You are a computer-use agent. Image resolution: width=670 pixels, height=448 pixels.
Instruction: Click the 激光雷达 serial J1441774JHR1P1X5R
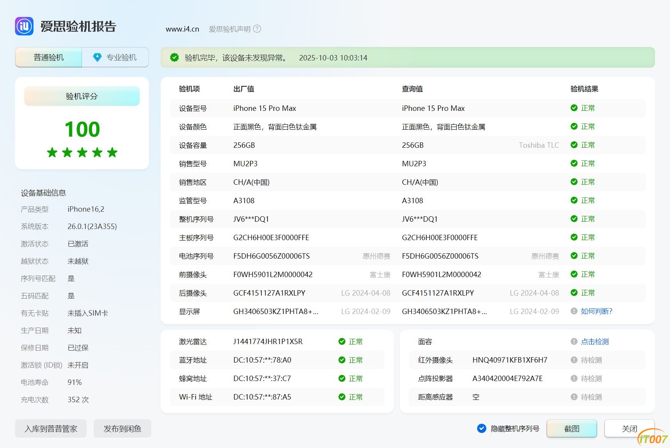268,342
